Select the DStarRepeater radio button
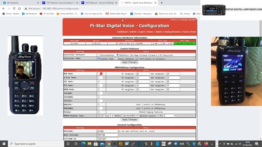Viewport: 262px width, 147px height. 99,55
